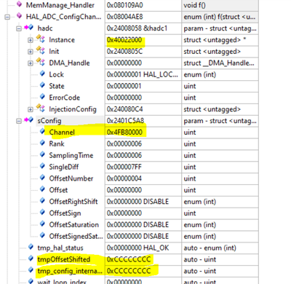
Task: Click the Instance struct icon
Action: [40, 39]
